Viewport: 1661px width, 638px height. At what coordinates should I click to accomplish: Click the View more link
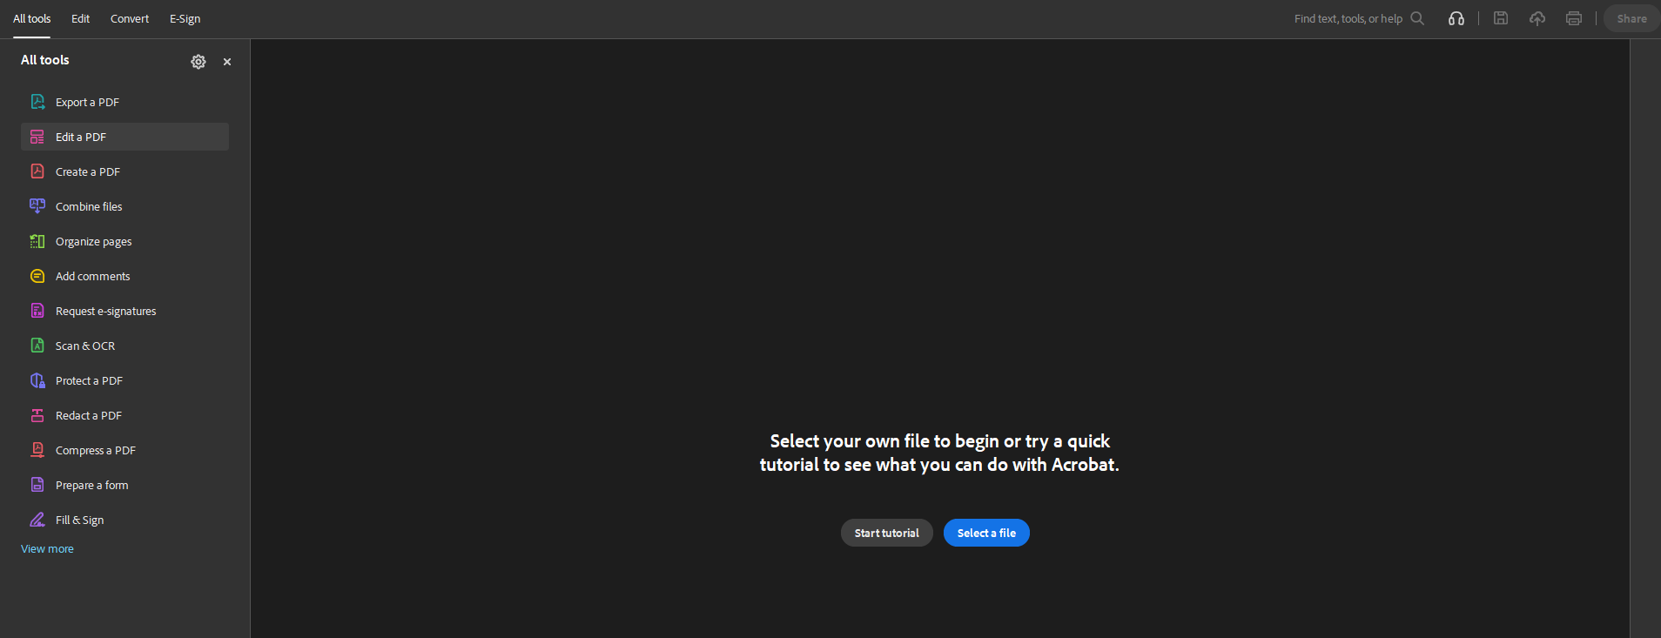(47, 549)
